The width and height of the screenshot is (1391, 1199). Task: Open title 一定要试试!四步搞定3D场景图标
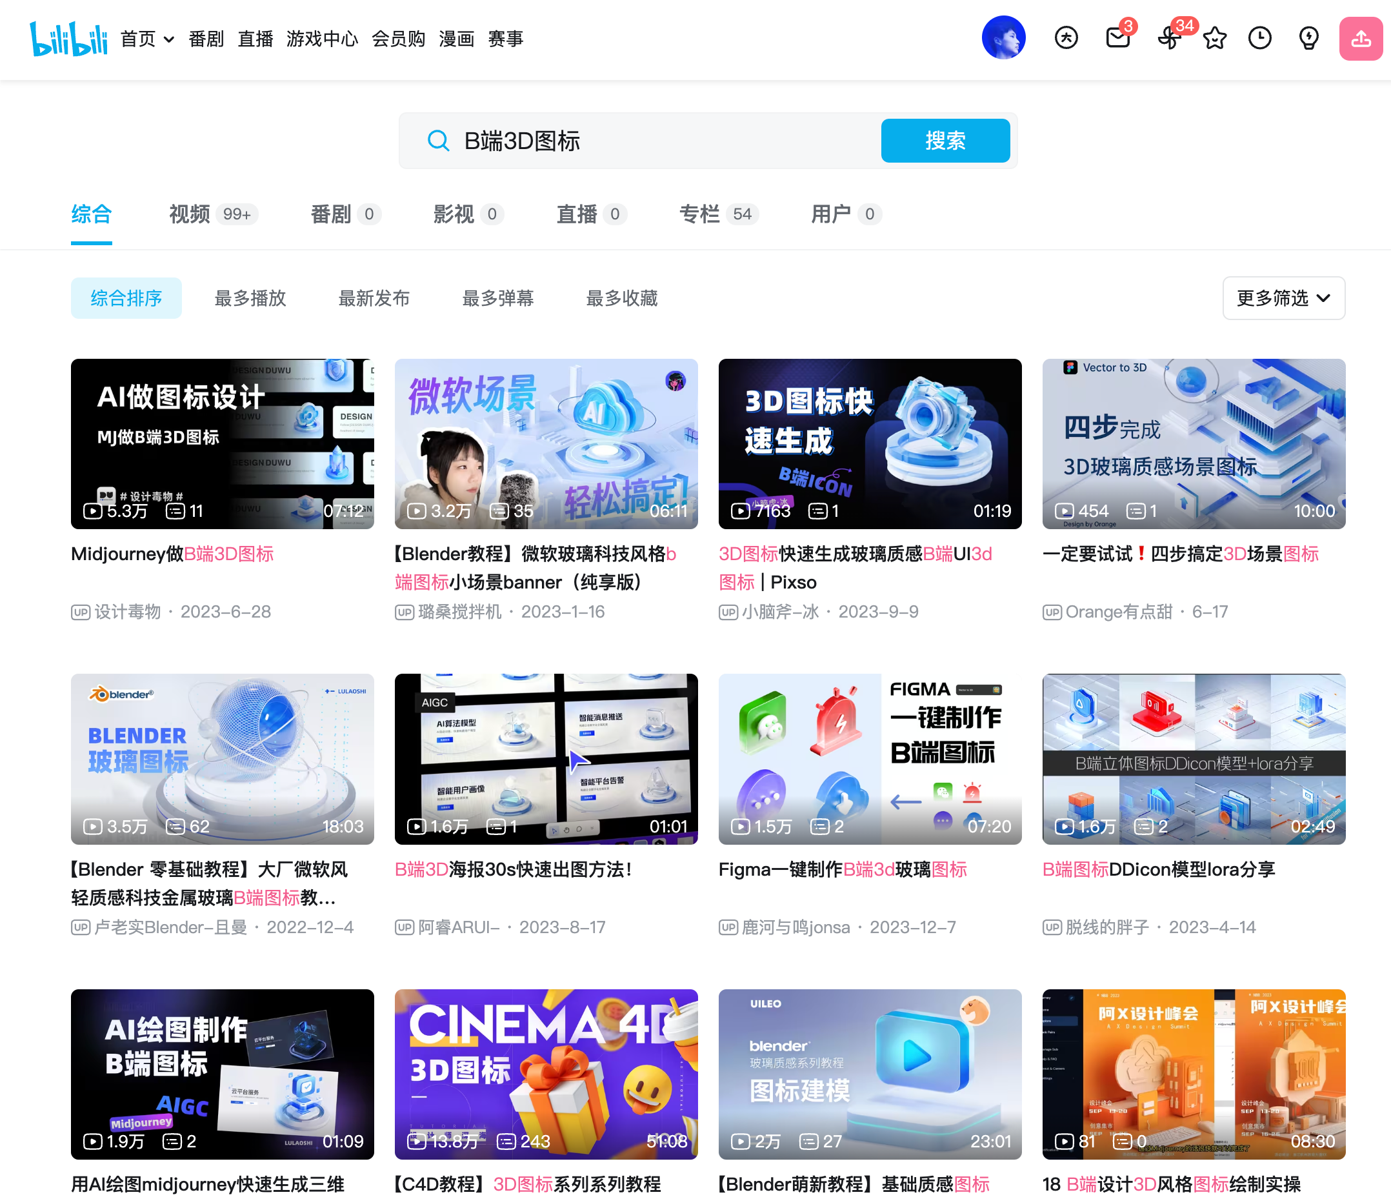click(1181, 554)
